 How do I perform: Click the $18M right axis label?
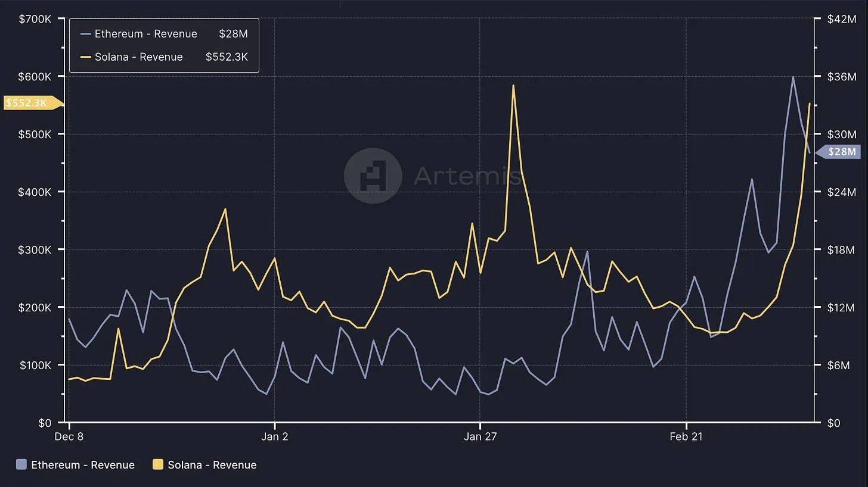point(841,250)
